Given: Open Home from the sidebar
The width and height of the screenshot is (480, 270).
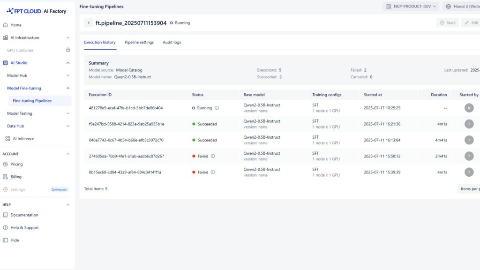Looking at the screenshot, I should point(16,25).
